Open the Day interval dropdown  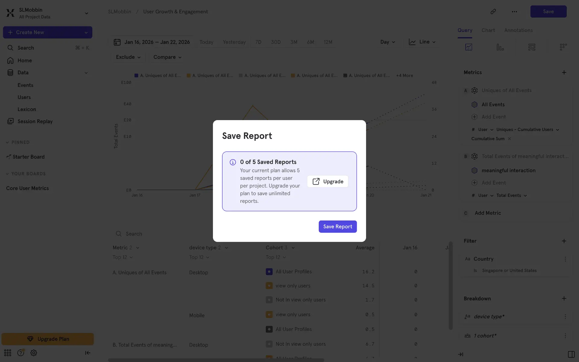[x=388, y=42]
